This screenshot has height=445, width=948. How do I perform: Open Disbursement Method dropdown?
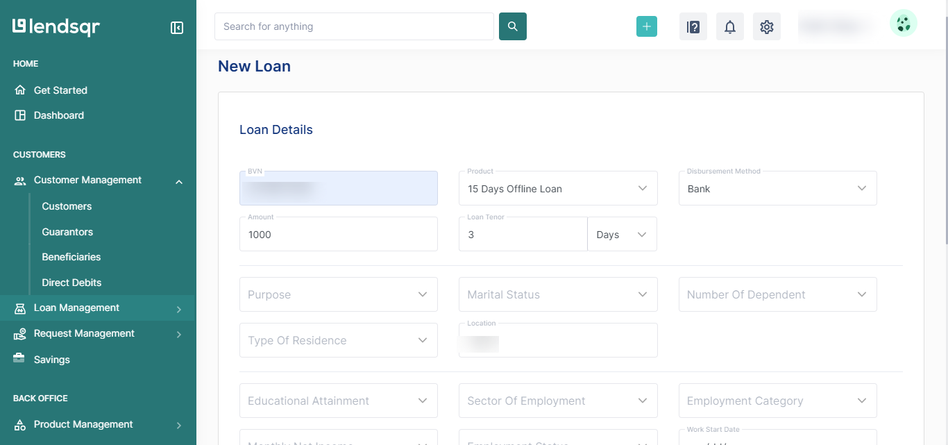(778, 188)
